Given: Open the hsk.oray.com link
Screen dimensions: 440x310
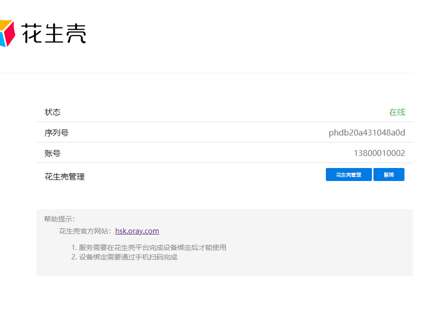Looking at the screenshot, I should (x=137, y=231).
